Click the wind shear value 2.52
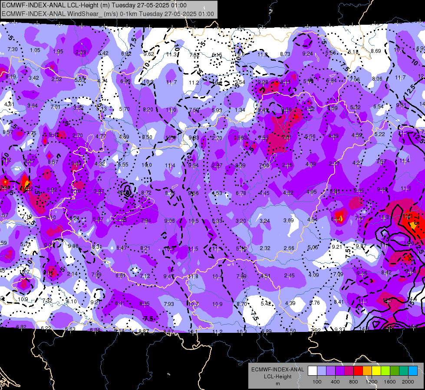This screenshot has height=390, width=425. click(x=56, y=79)
